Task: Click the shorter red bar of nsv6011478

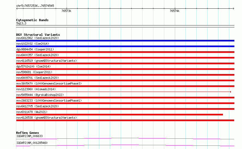Action: click(x=119, y=115)
